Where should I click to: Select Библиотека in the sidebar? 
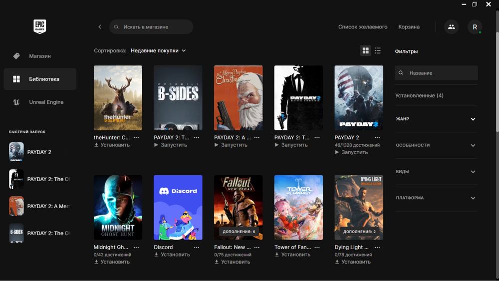click(40, 79)
